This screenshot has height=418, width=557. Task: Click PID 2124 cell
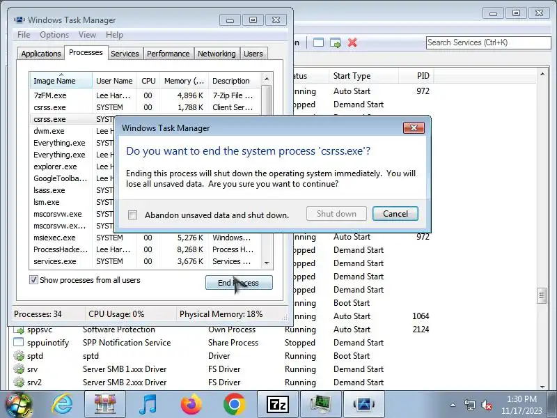click(x=421, y=330)
